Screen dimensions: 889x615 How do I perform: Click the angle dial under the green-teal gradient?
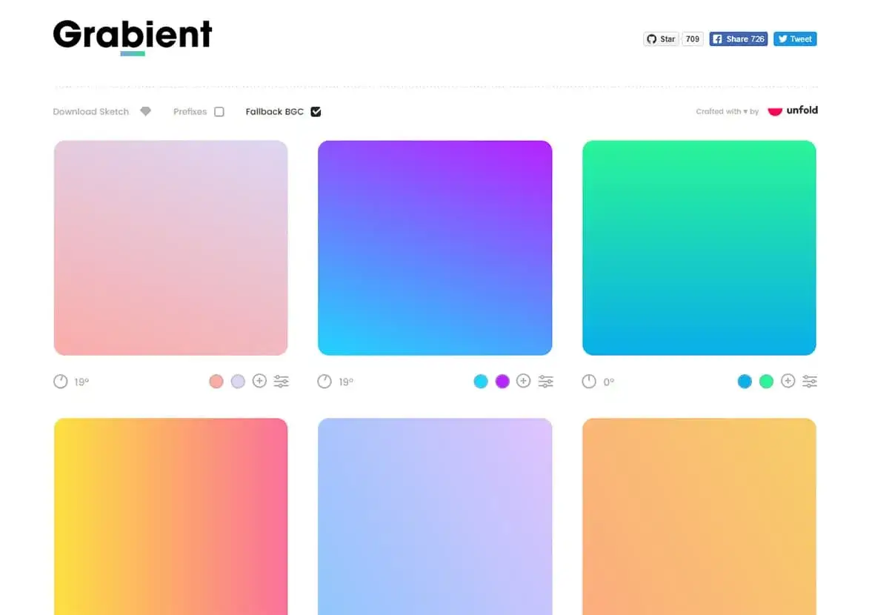[589, 382]
